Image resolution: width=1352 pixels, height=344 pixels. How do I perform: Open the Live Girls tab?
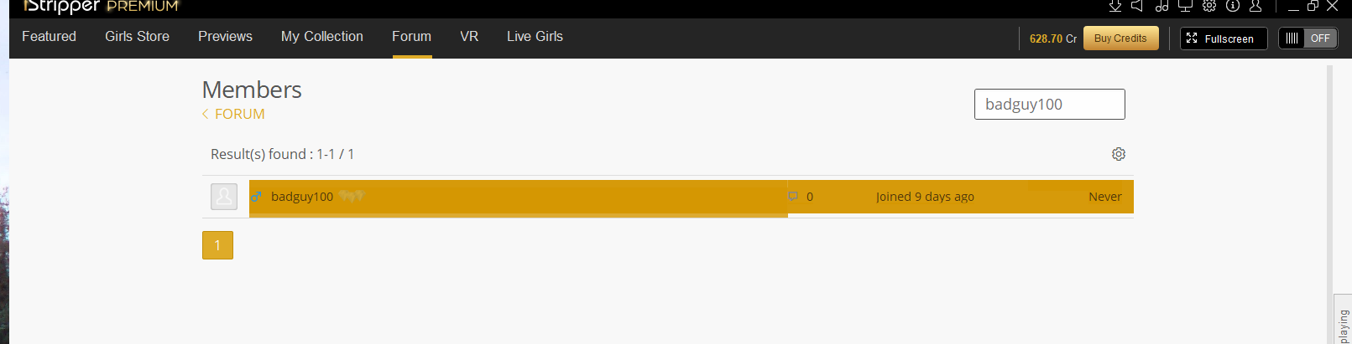pyautogui.click(x=535, y=37)
